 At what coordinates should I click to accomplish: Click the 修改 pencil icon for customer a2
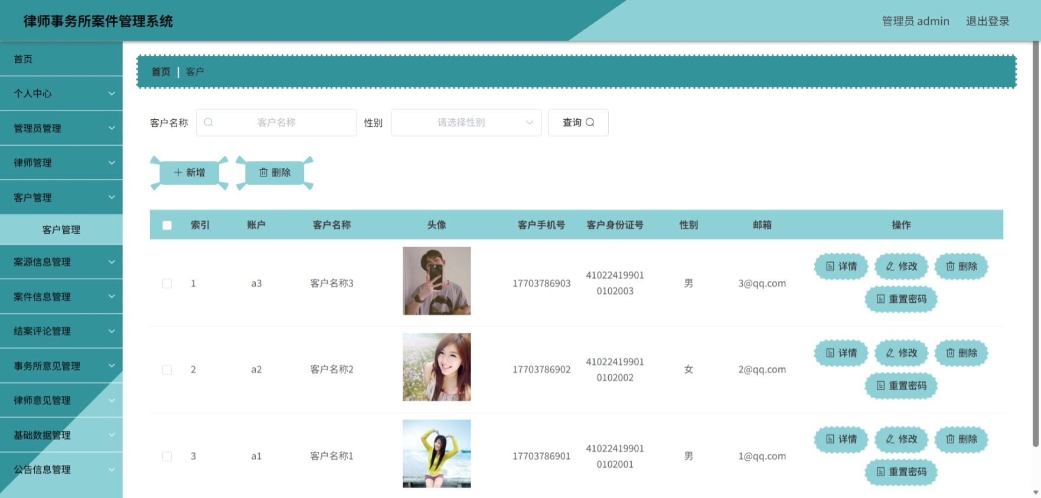(890, 353)
